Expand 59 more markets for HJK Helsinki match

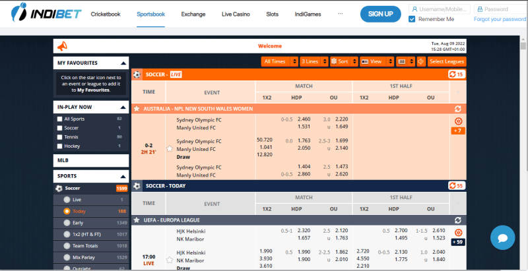(x=458, y=242)
